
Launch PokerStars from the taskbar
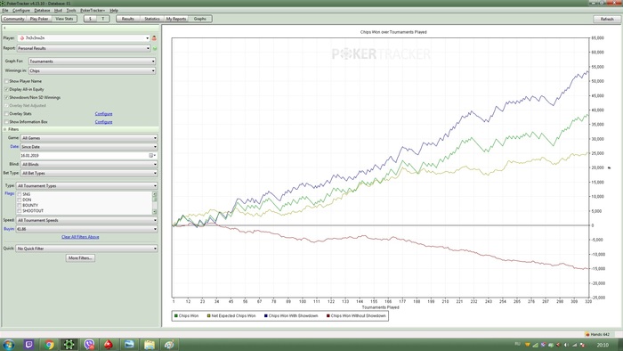(109, 344)
